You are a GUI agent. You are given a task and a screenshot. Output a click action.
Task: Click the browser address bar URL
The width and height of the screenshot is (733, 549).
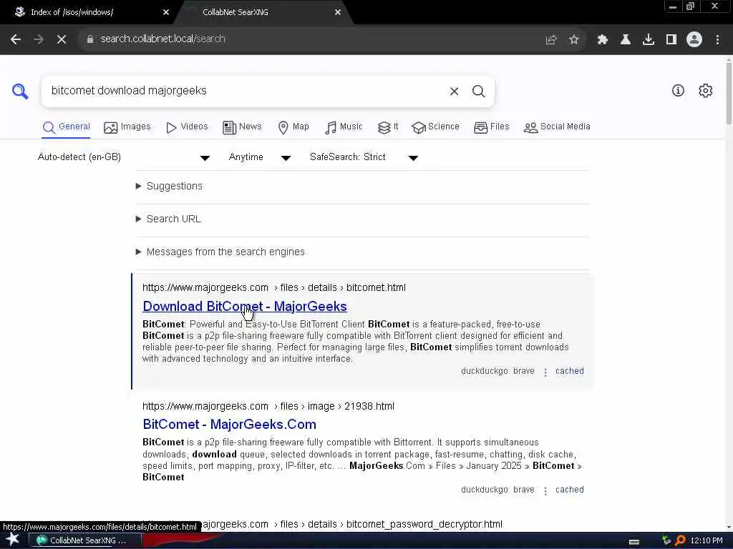point(162,39)
